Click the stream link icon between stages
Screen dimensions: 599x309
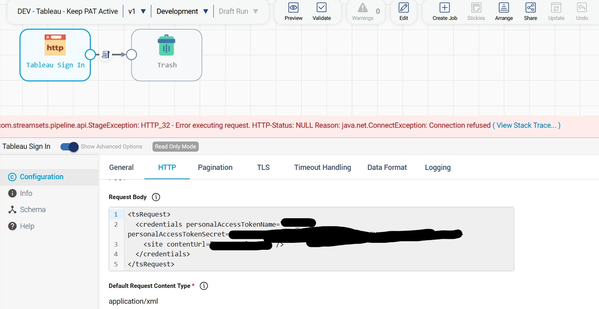pyautogui.click(x=105, y=54)
